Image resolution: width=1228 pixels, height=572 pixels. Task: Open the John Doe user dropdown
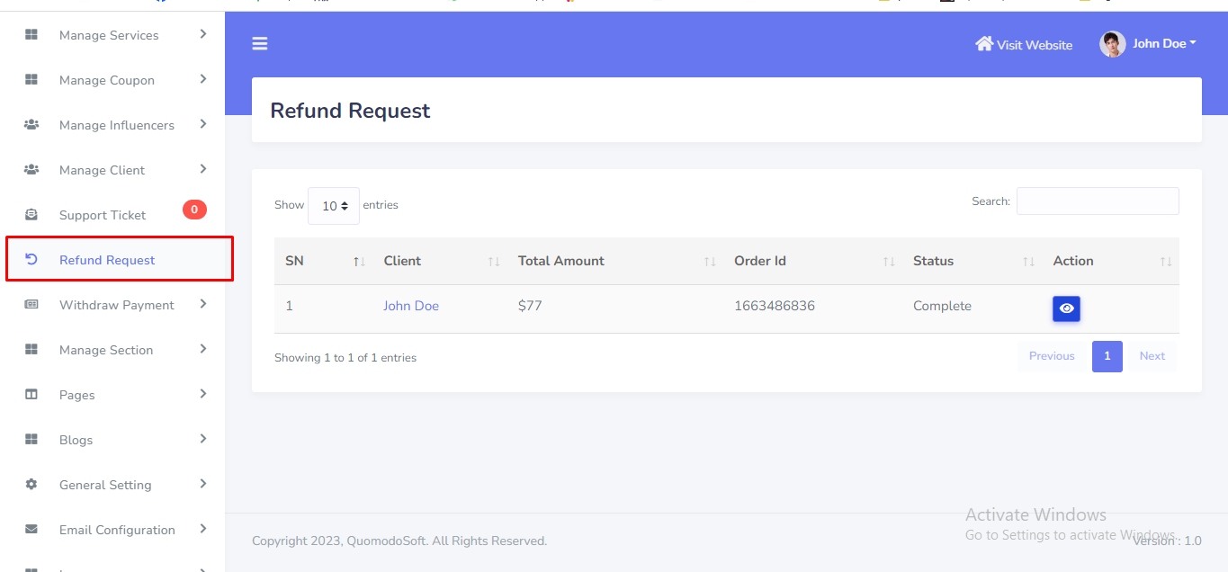[x=1164, y=43]
